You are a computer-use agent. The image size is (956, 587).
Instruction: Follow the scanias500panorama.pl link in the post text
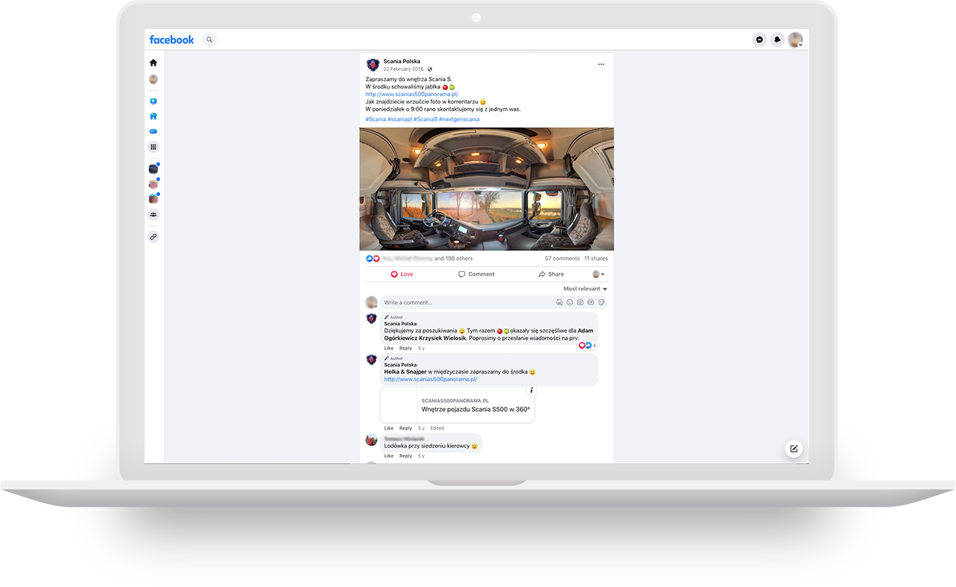[412, 95]
